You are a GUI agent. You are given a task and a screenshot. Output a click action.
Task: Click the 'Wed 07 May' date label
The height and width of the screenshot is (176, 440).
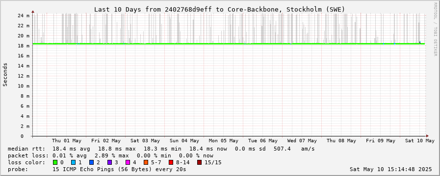click(302, 141)
